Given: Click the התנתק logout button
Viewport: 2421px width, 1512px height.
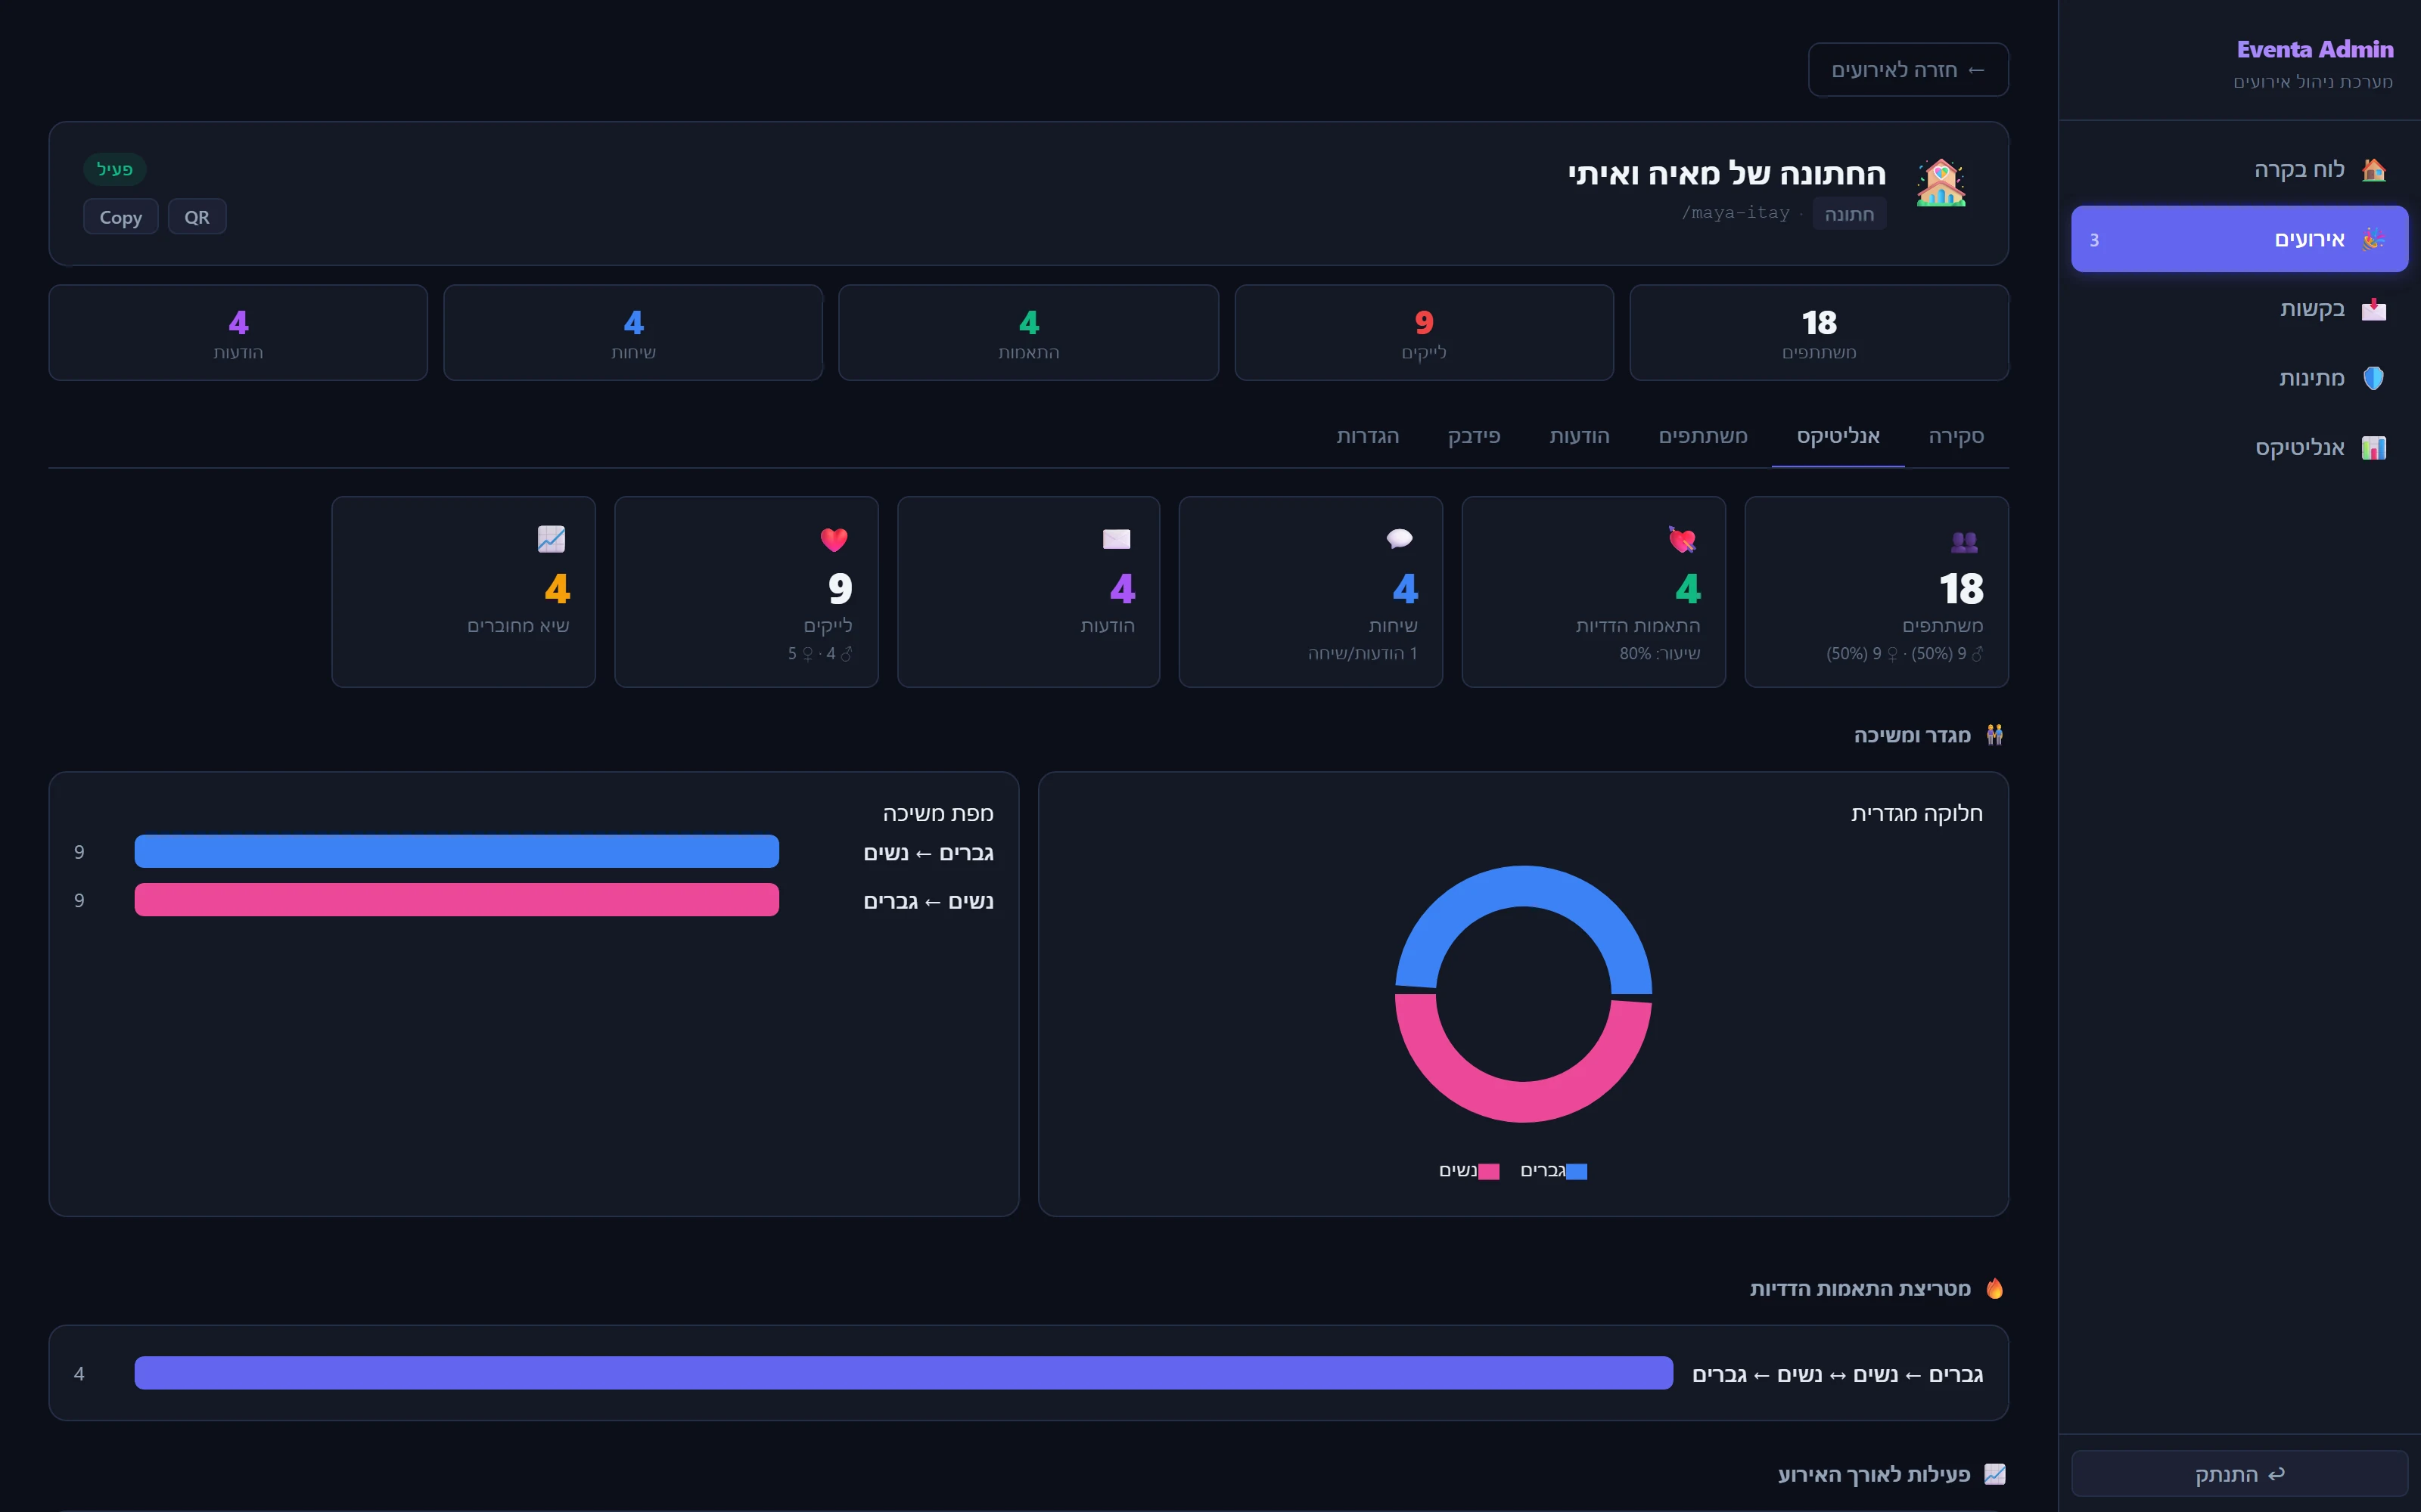Looking at the screenshot, I should pyautogui.click(x=2239, y=1474).
